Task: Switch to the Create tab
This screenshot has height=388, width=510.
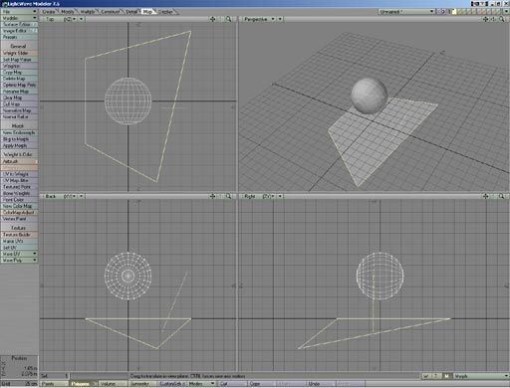Action: coord(49,12)
